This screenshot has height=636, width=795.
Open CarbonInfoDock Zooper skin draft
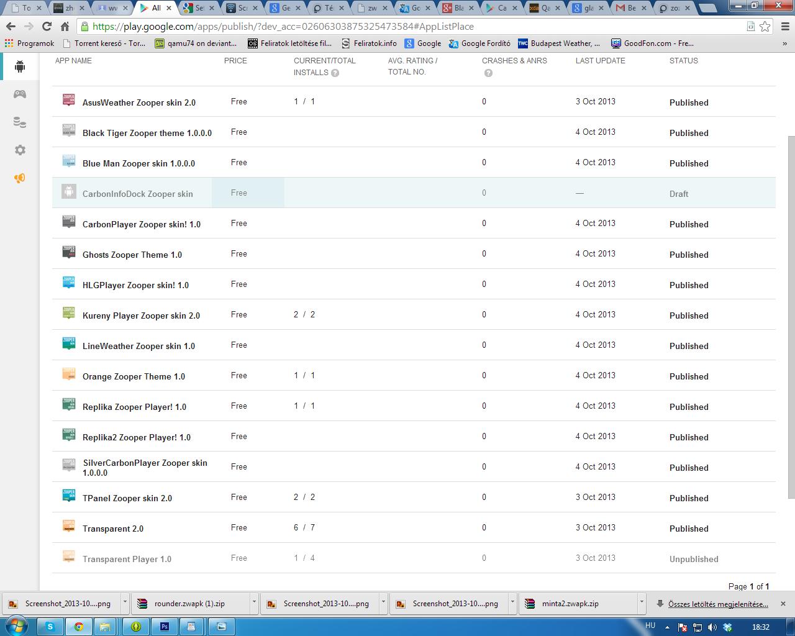138,194
